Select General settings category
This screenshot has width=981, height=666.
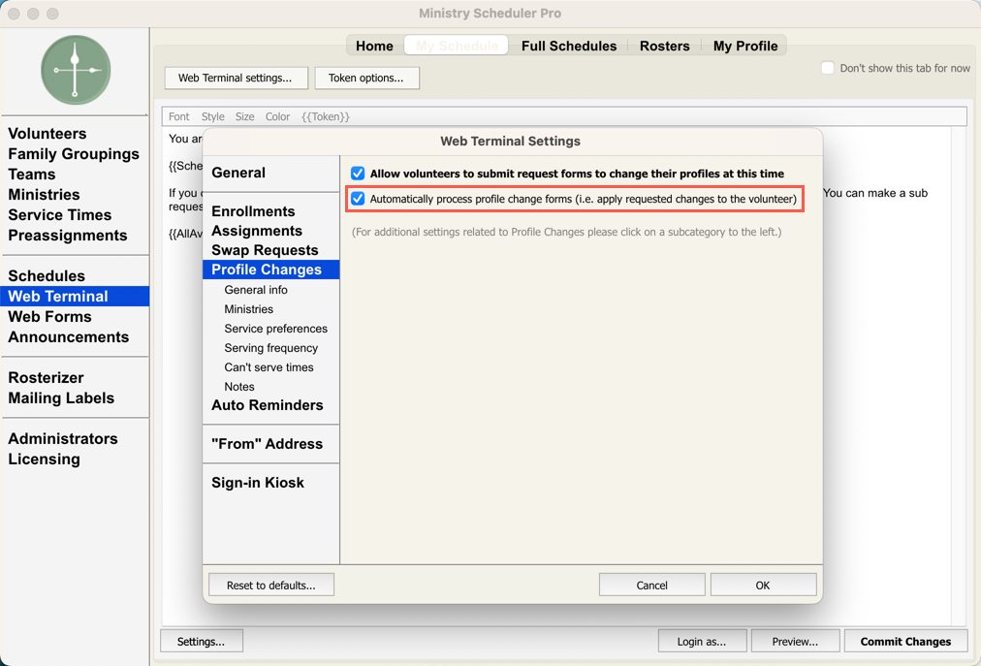click(270, 173)
